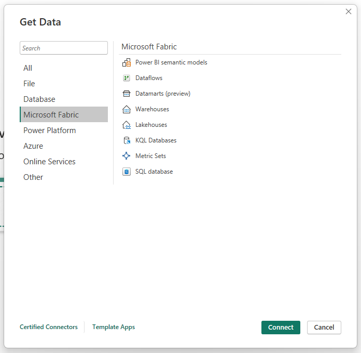The width and height of the screenshot is (361, 353).
Task: Click the Connect button
Action: (281, 328)
